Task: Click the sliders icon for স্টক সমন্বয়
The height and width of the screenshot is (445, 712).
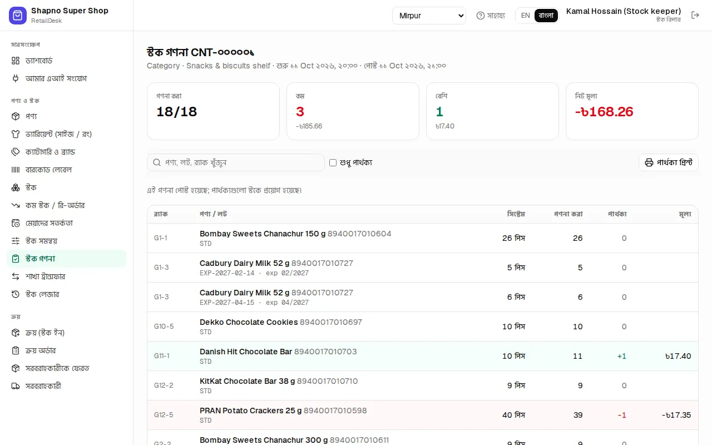Action: [16, 241]
